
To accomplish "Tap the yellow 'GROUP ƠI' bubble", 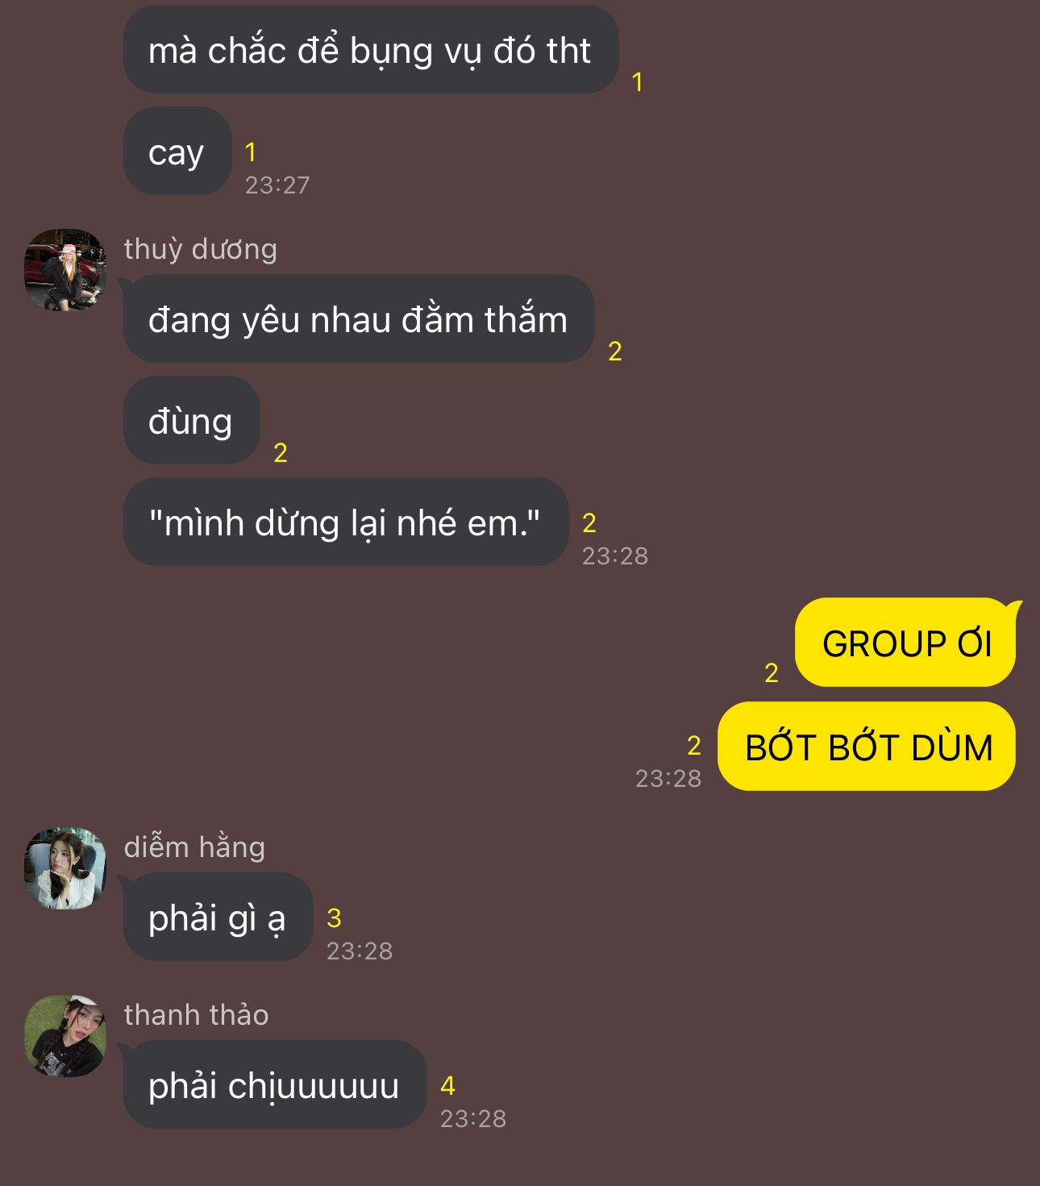I will 906,643.
